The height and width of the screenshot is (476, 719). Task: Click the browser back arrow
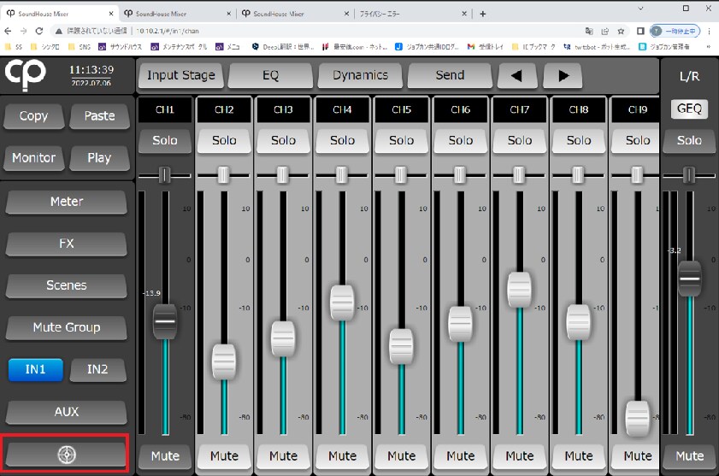click(9, 30)
